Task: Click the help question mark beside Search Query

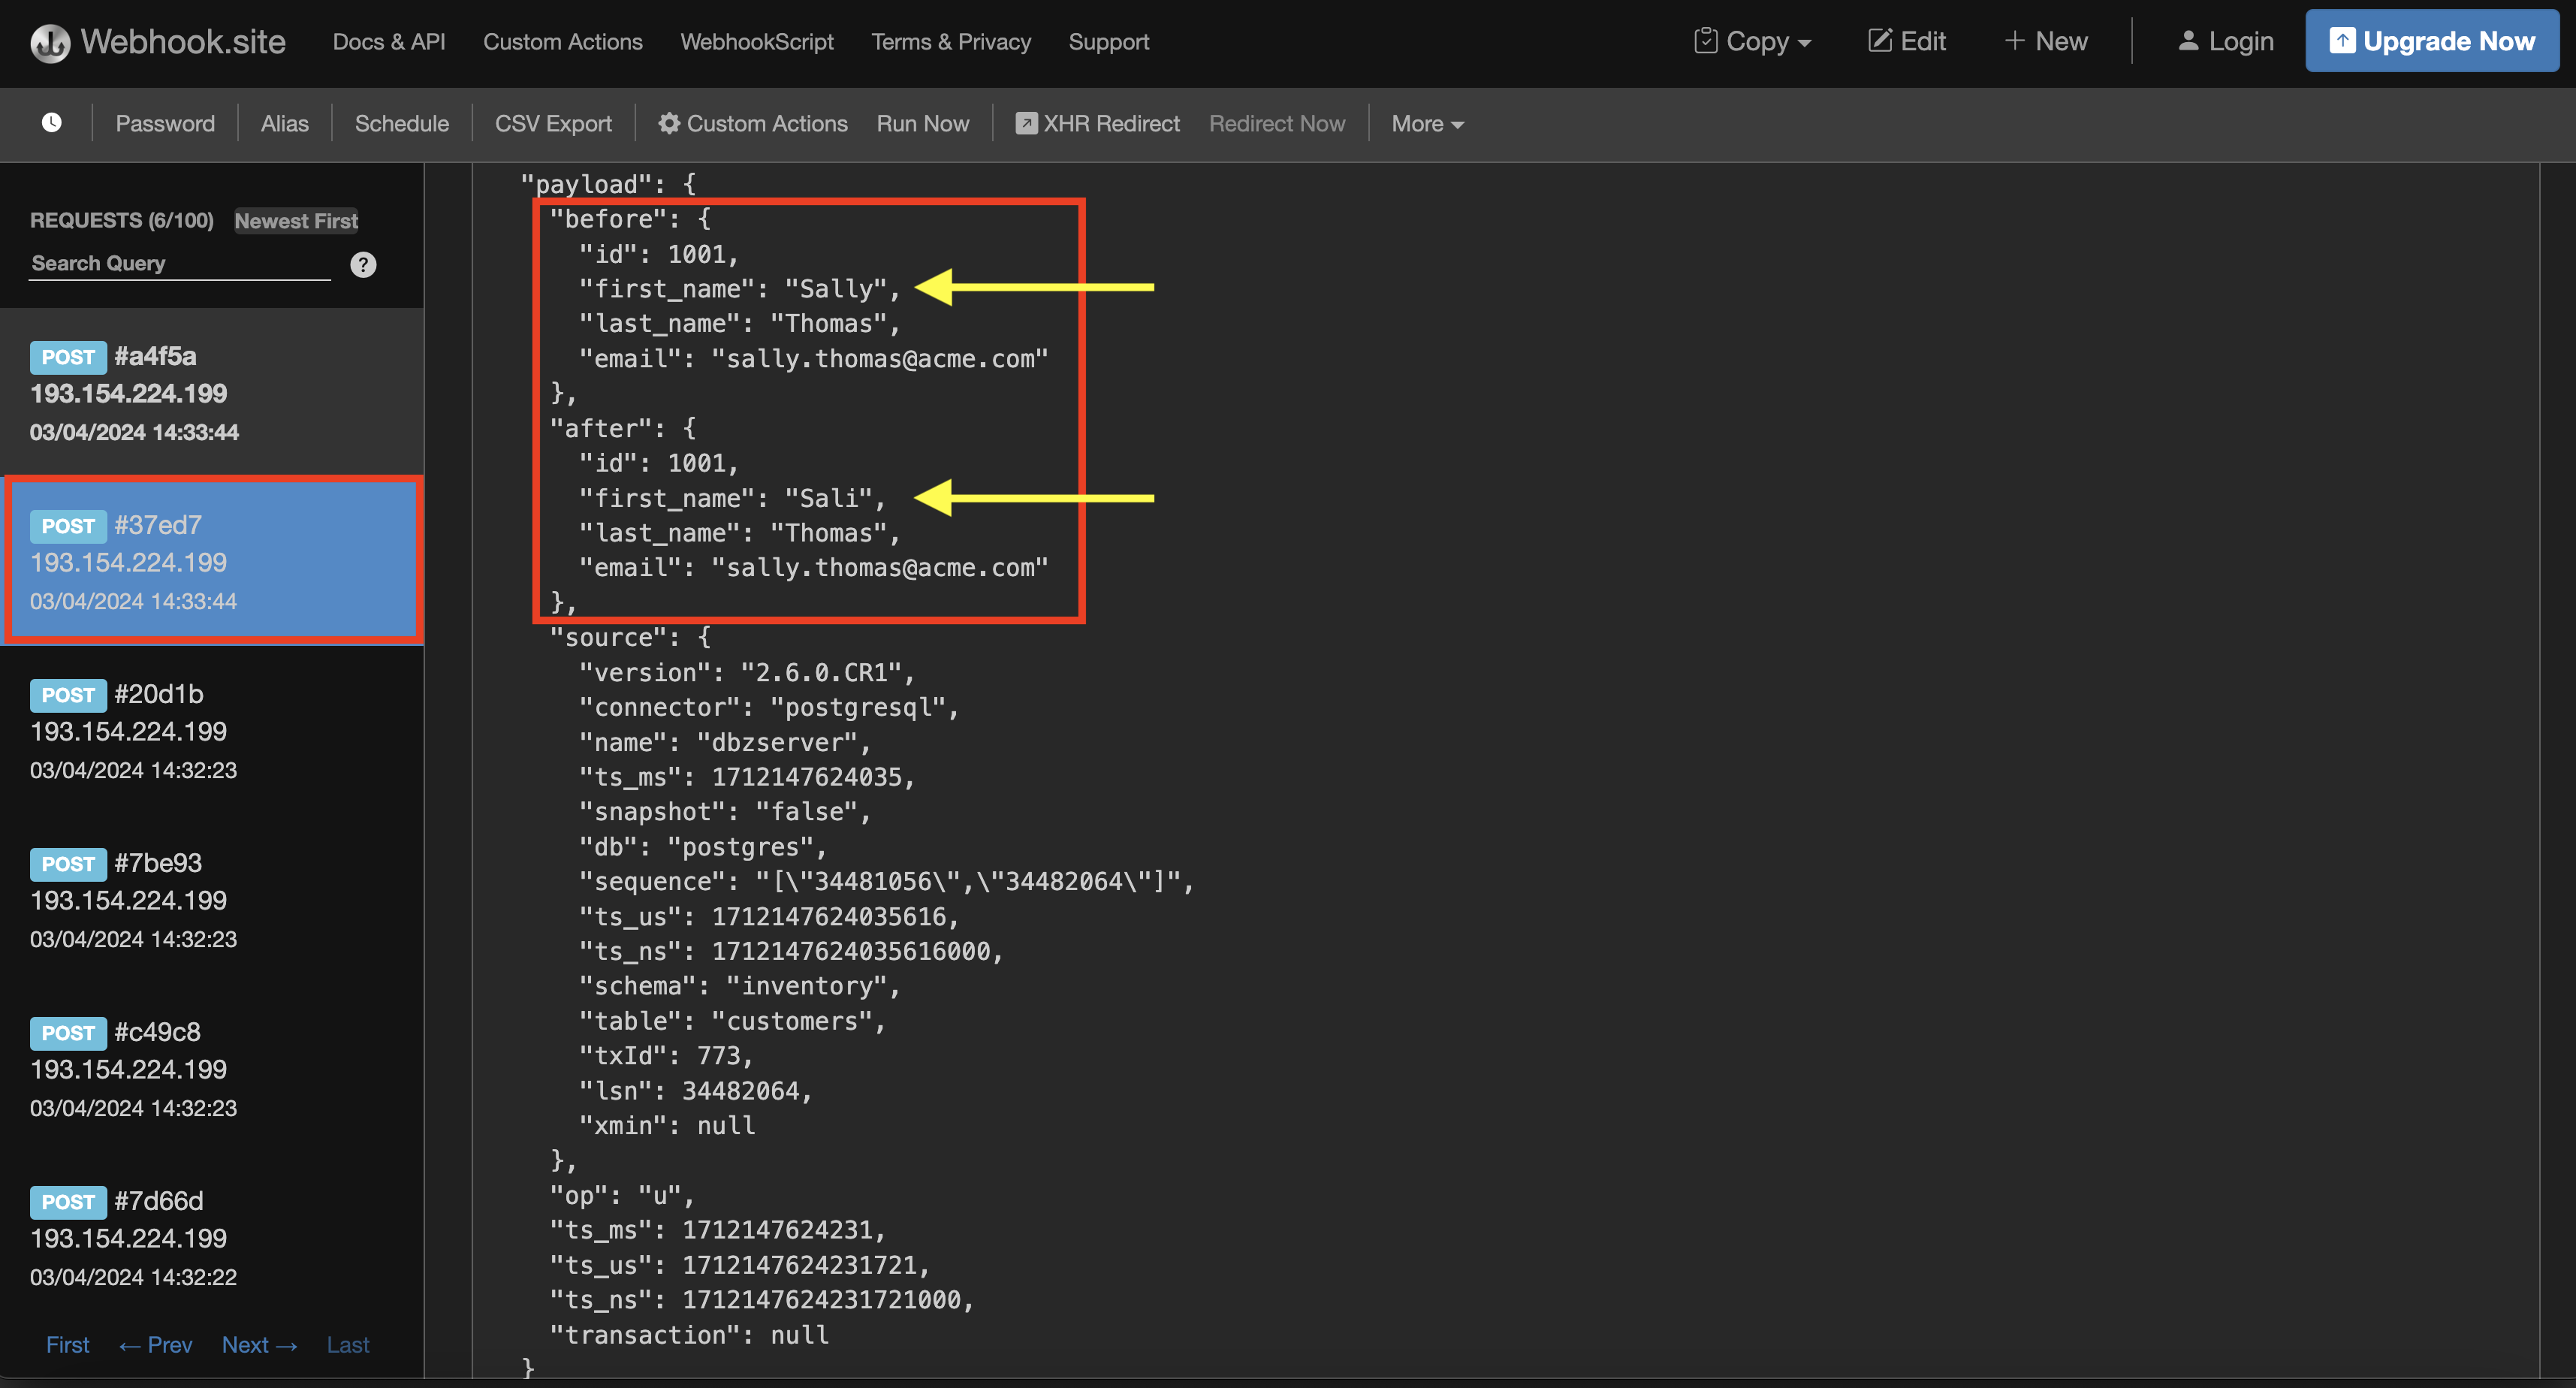Action: tap(363, 264)
